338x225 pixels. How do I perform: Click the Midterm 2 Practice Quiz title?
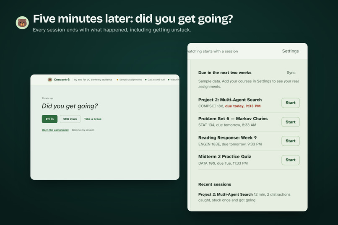click(225, 157)
